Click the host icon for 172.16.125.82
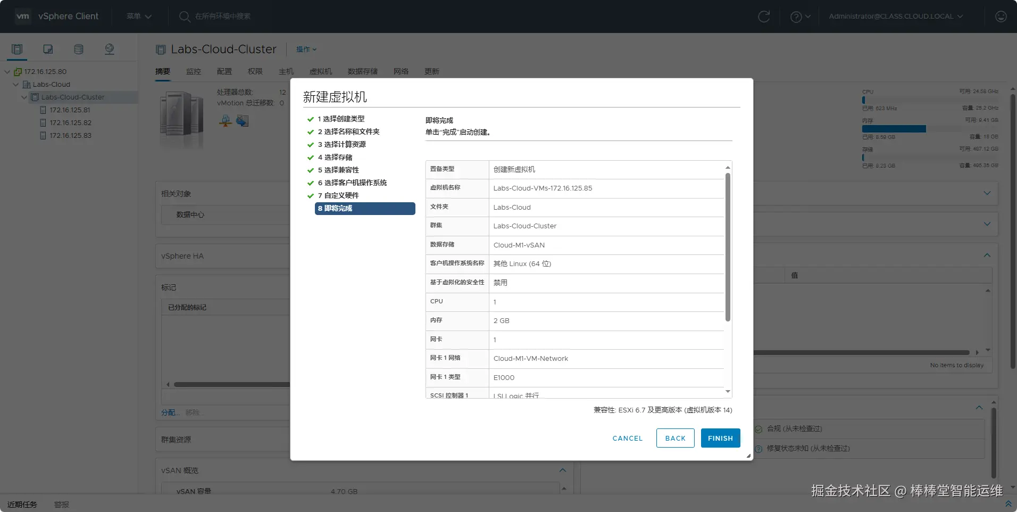This screenshot has width=1017, height=512. (43, 123)
